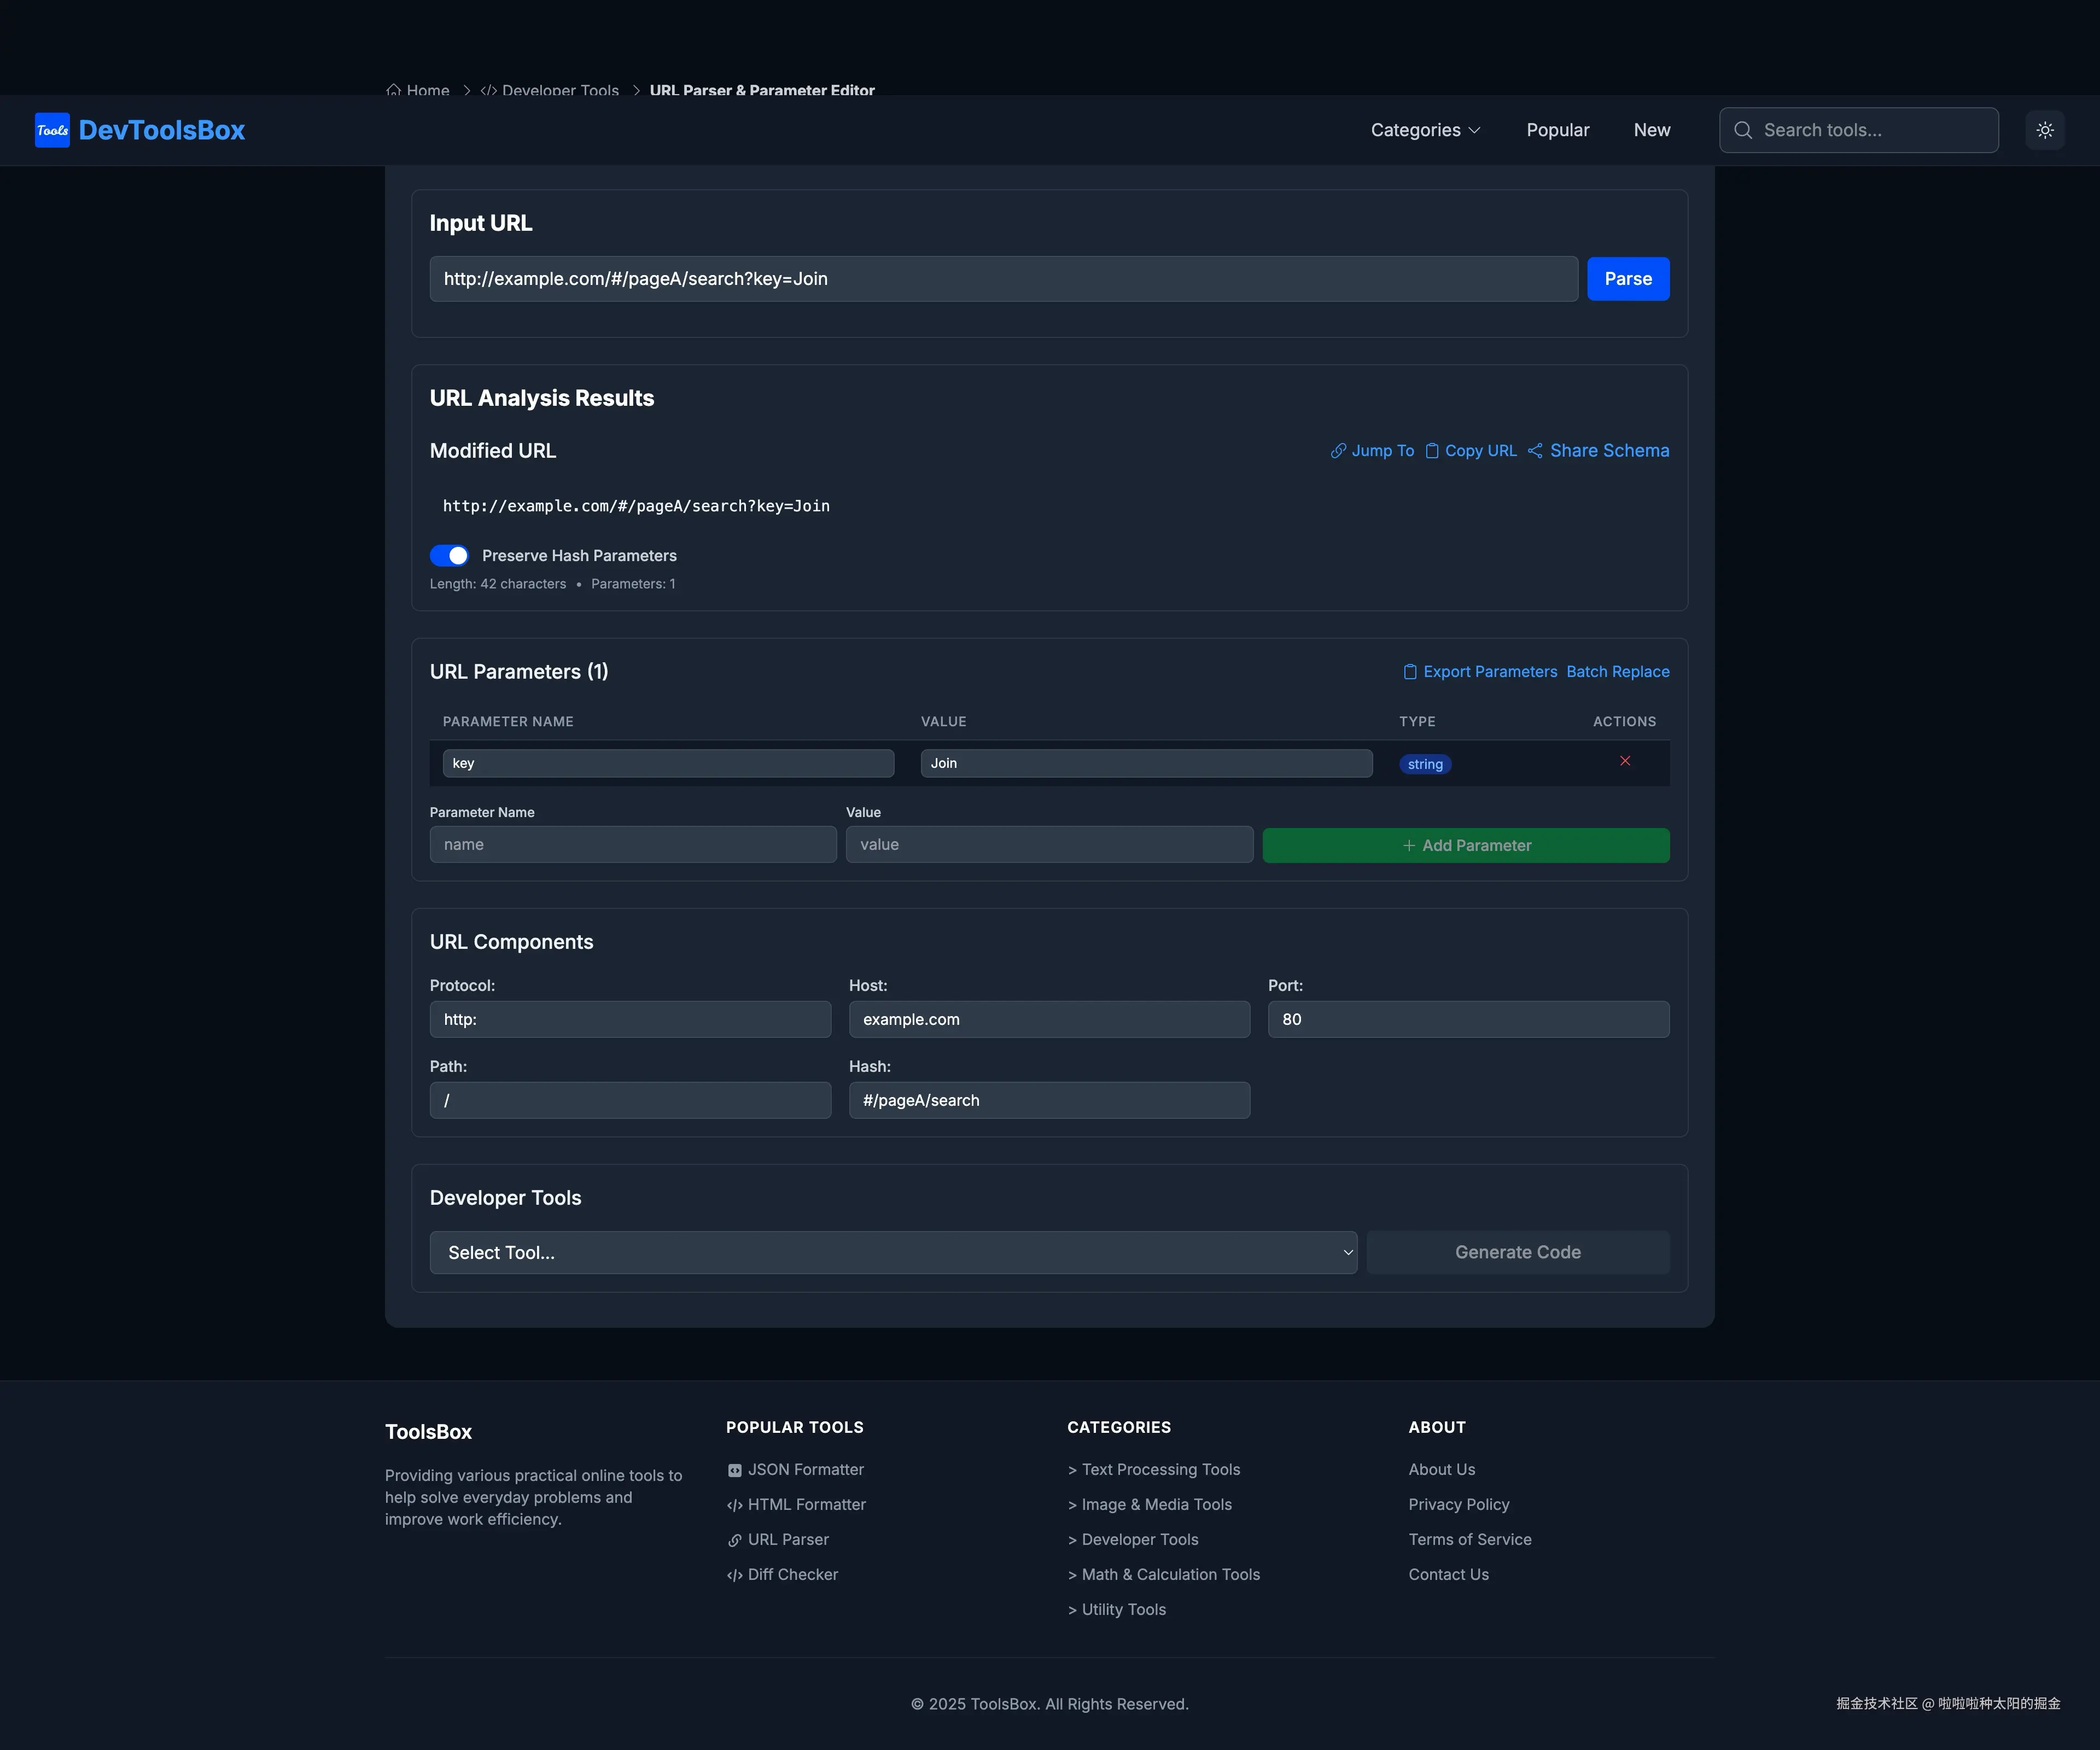Open the Select Tool dropdown

click(893, 1253)
